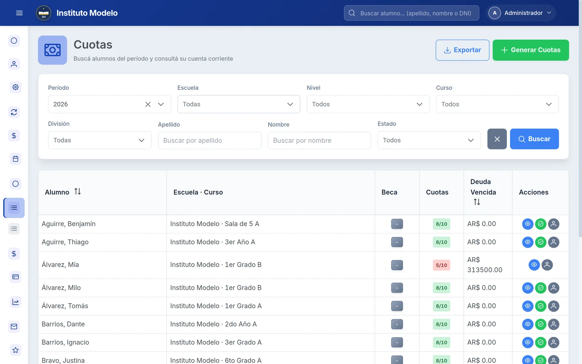This screenshot has height=364, width=582.
Task: Open the Curso dropdown
Action: (x=497, y=104)
